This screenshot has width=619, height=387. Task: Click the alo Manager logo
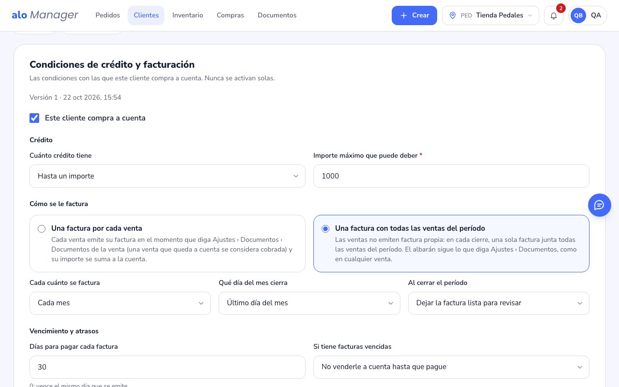point(45,15)
